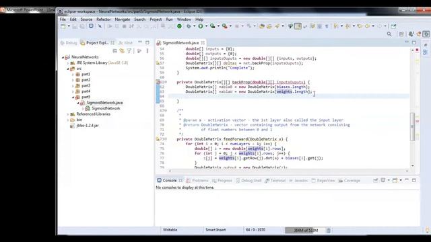
Task: Click the editor vertical scrollbar thumb
Action: 412,126
